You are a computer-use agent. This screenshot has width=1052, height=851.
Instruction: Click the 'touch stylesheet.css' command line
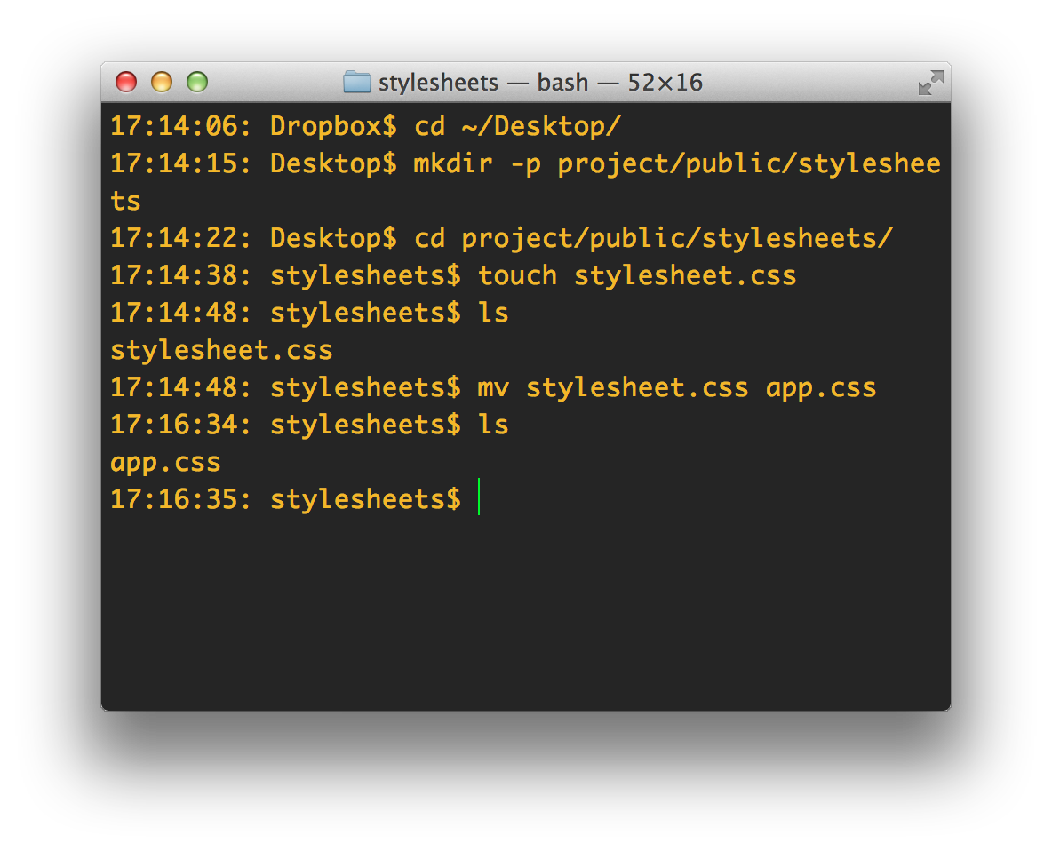(453, 275)
